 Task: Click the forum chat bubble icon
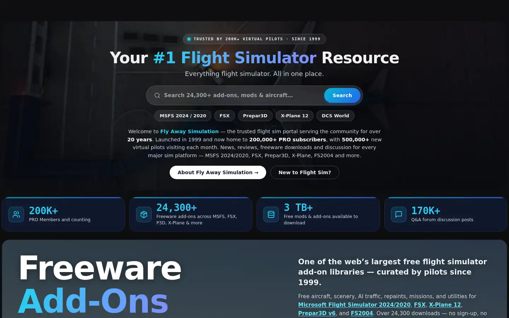point(399,214)
